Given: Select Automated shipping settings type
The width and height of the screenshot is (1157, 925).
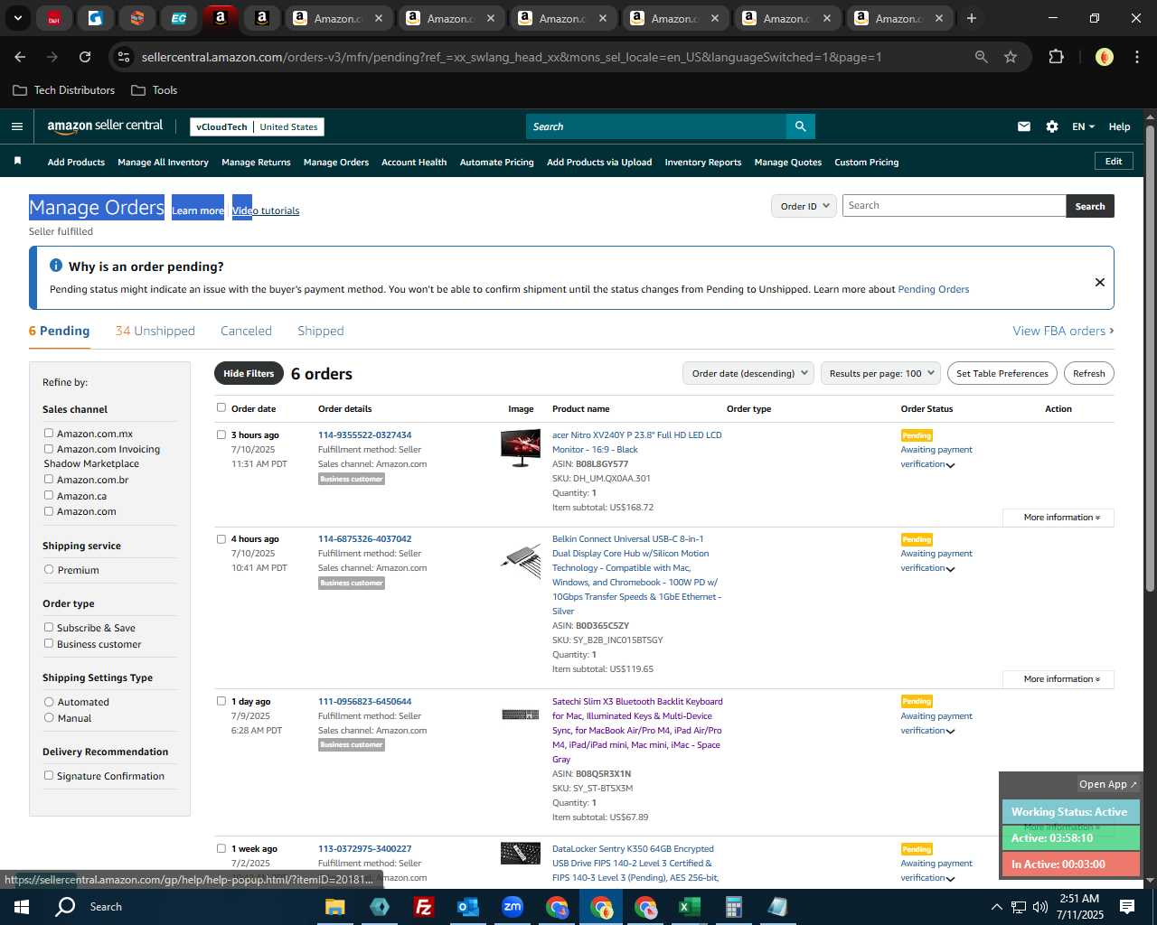Looking at the screenshot, I should [49, 702].
